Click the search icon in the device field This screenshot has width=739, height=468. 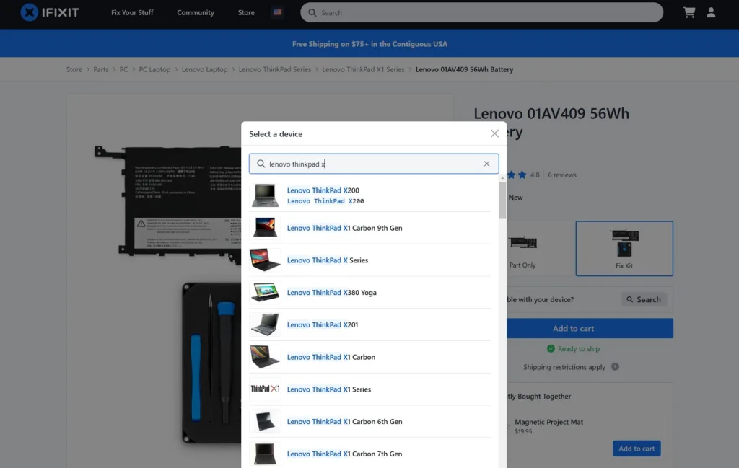pyautogui.click(x=261, y=164)
